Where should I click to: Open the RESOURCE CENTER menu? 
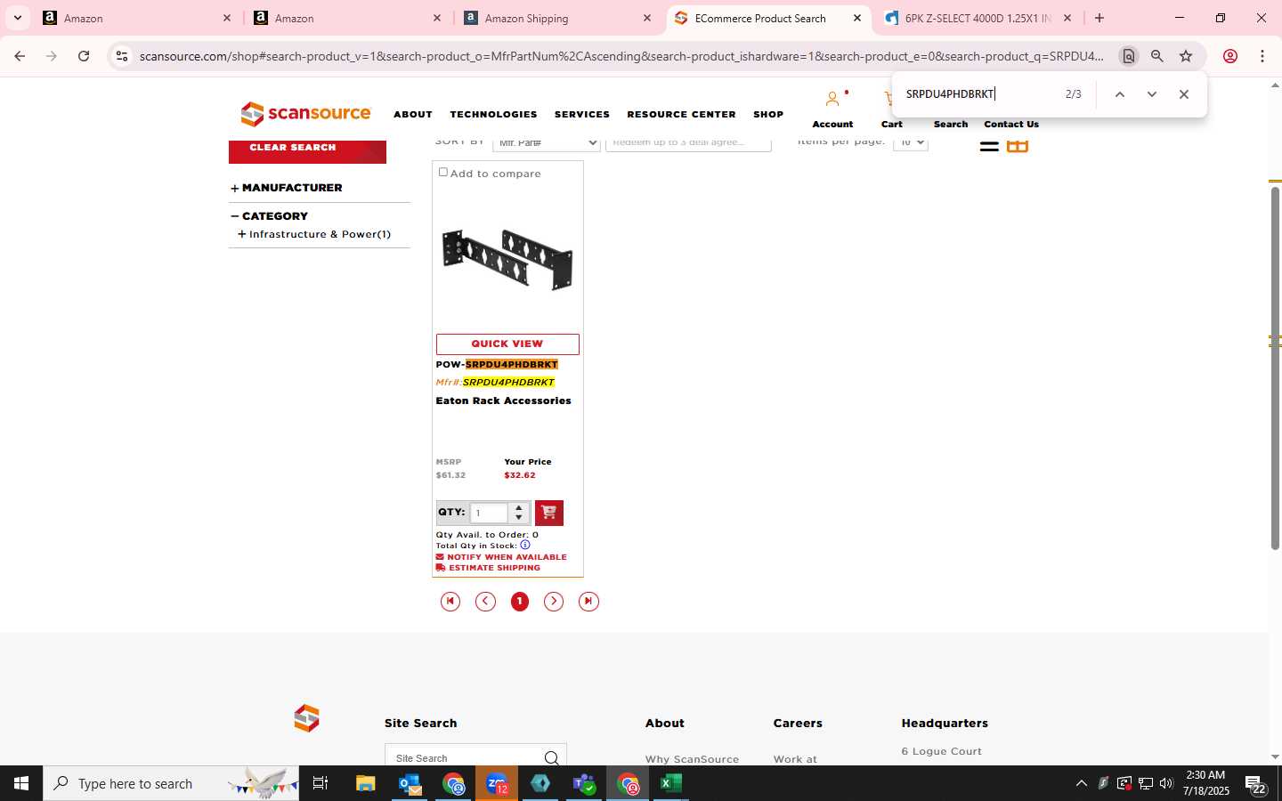(681, 115)
